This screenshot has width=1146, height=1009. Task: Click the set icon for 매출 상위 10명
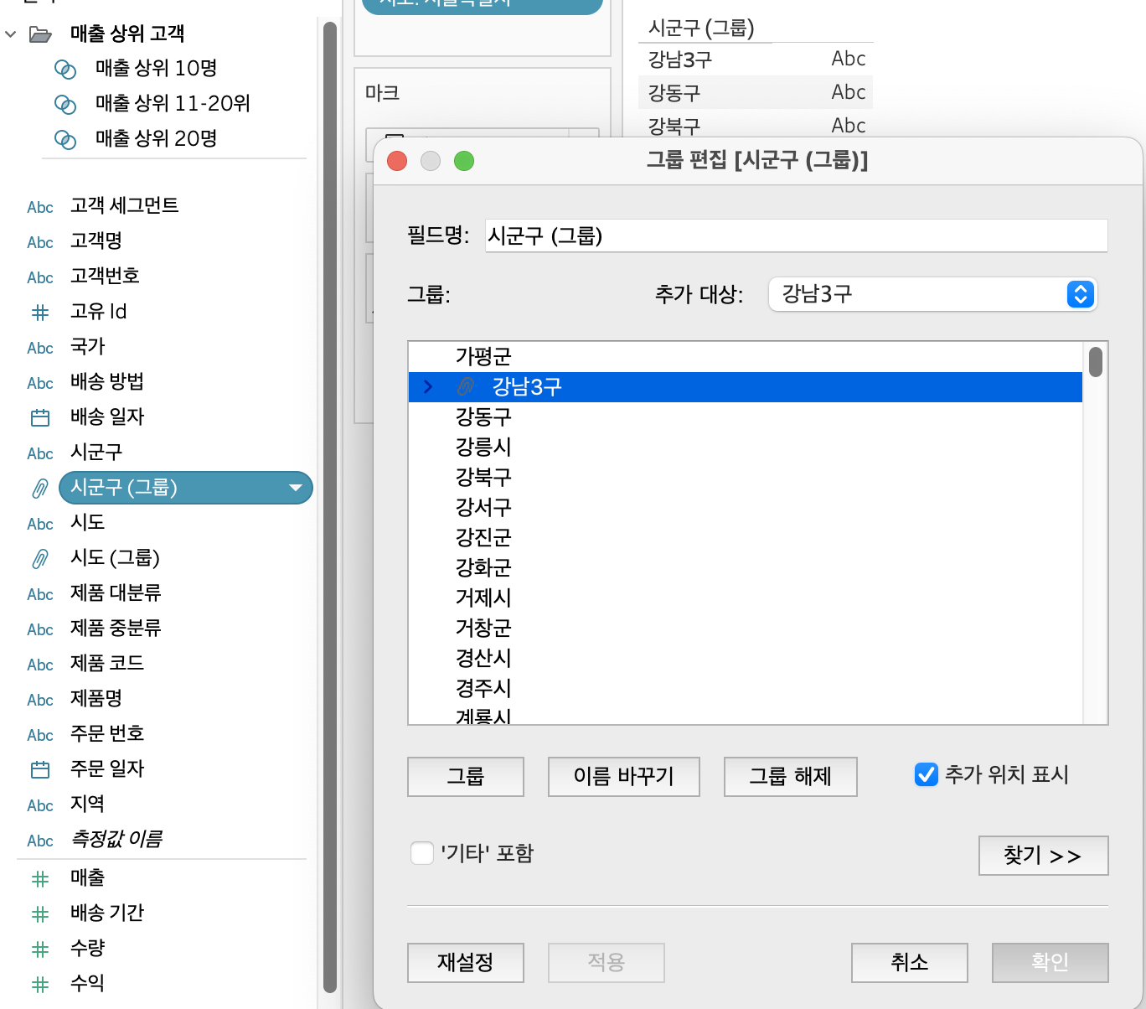point(65,69)
